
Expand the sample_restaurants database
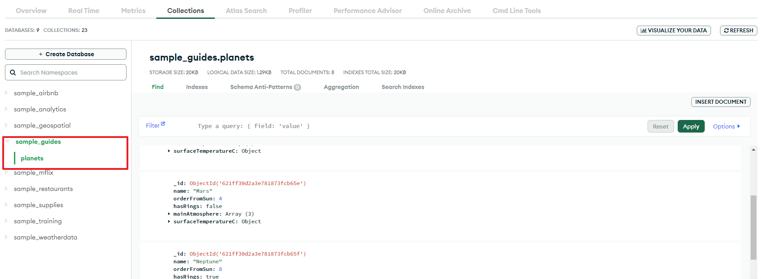click(7, 189)
